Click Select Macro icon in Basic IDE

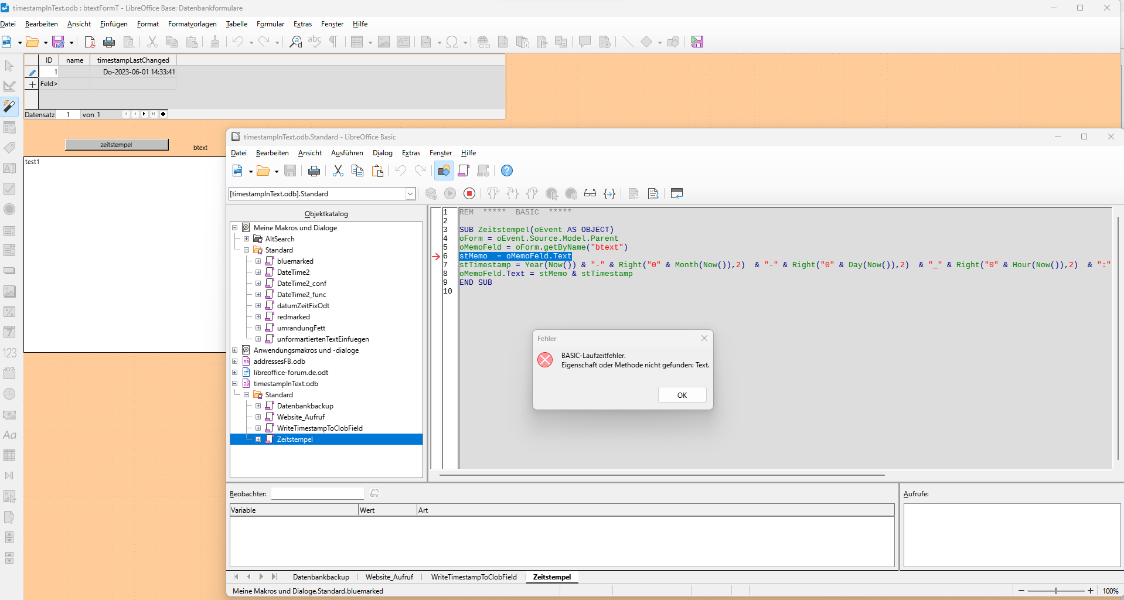coord(464,171)
